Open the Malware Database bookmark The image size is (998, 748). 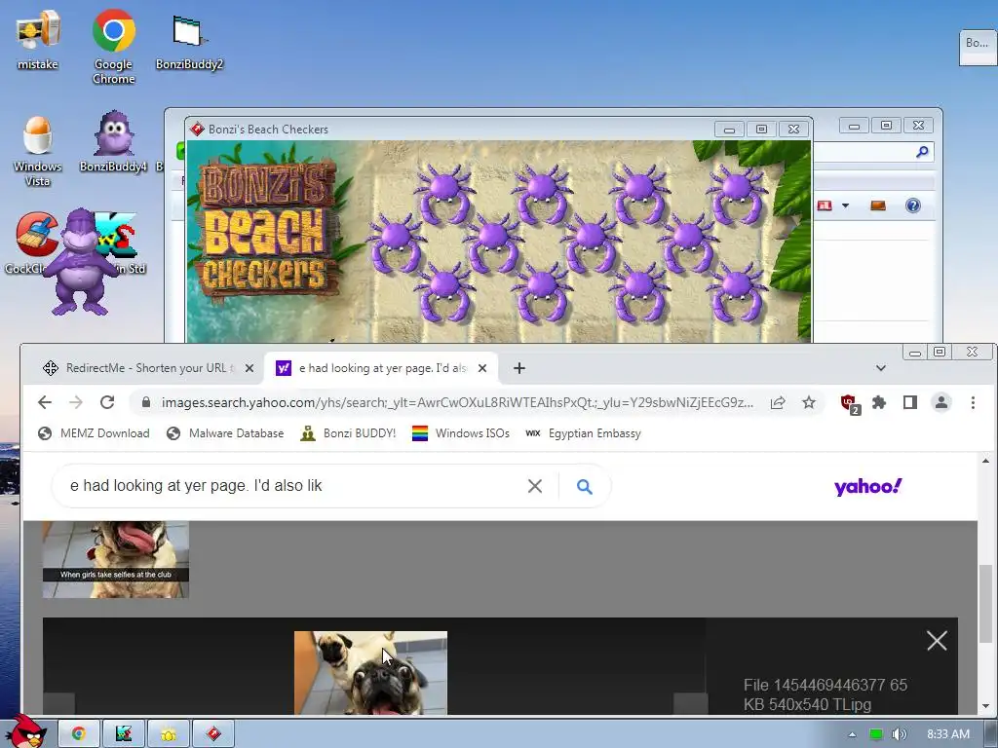225,433
